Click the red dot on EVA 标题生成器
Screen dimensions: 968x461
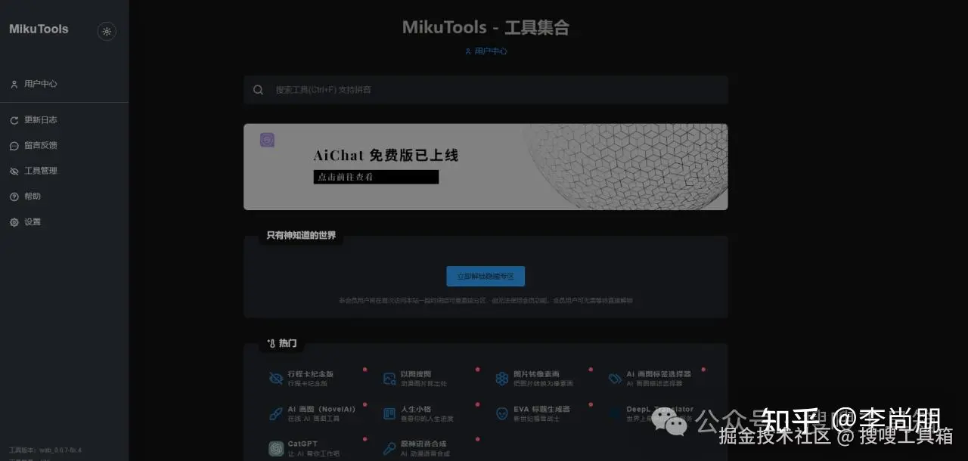pos(591,404)
